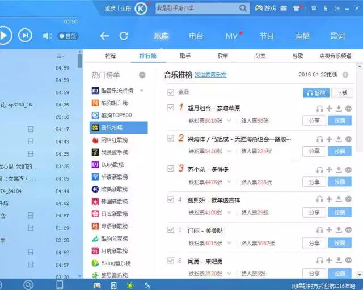Switch to 电台 tab
Viewport: 363px width, 290px height.
pos(196,36)
